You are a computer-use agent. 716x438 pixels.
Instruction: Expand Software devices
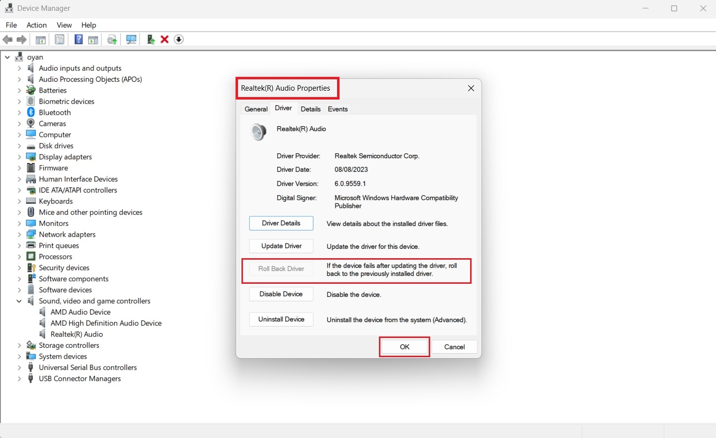(x=19, y=290)
